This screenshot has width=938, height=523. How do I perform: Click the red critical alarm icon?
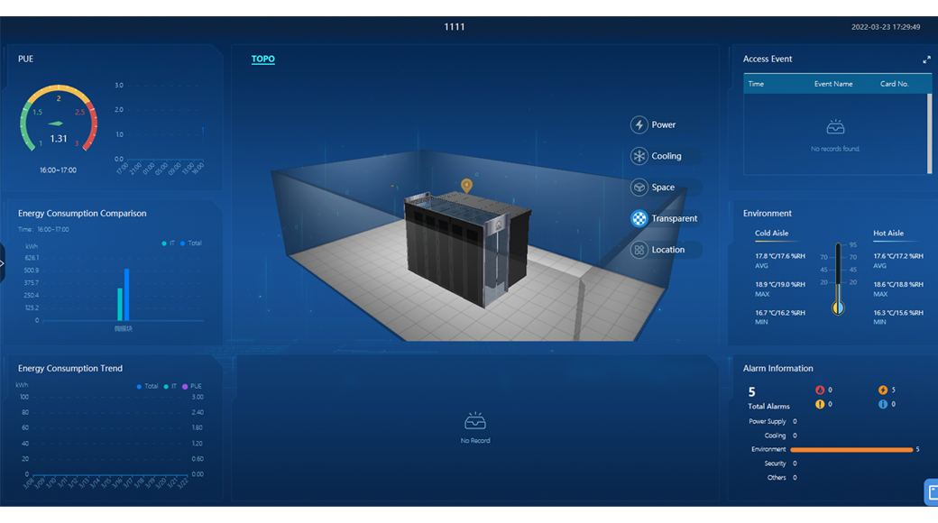(x=820, y=390)
